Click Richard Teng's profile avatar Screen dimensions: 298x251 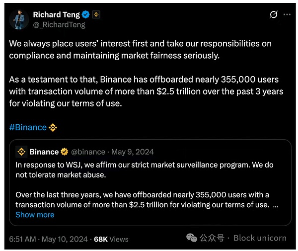[x=19, y=19]
